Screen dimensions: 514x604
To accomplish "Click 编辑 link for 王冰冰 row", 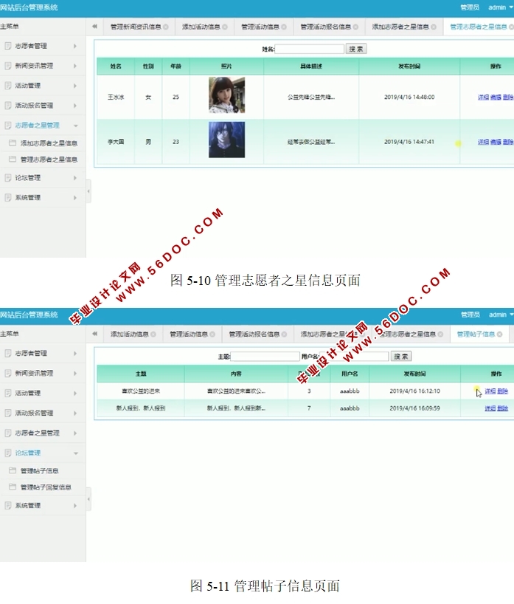I will point(496,97).
